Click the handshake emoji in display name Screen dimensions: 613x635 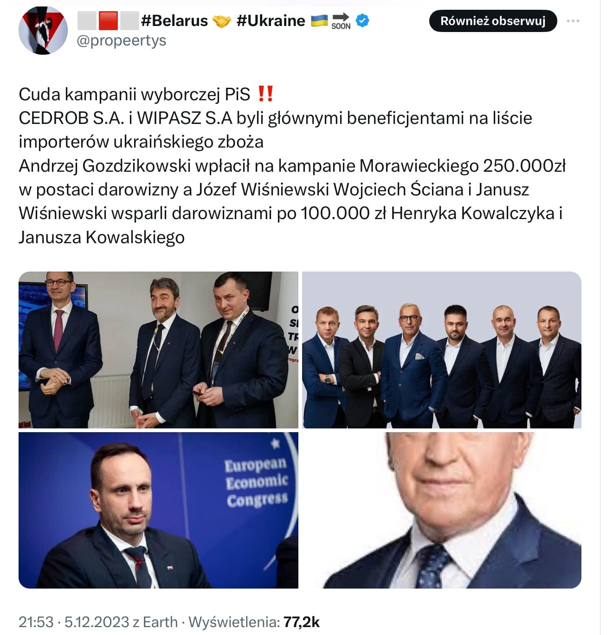tap(222, 21)
